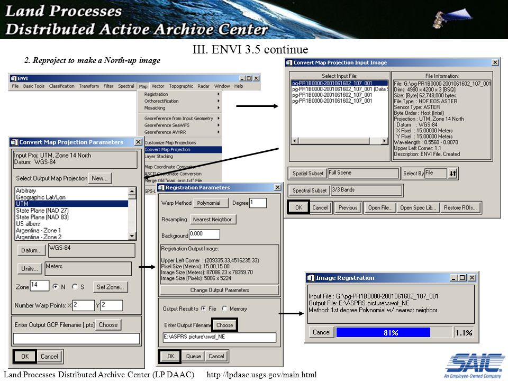Open the File menu in ENVI
Viewport: 508px width, 381px height.
15,86
